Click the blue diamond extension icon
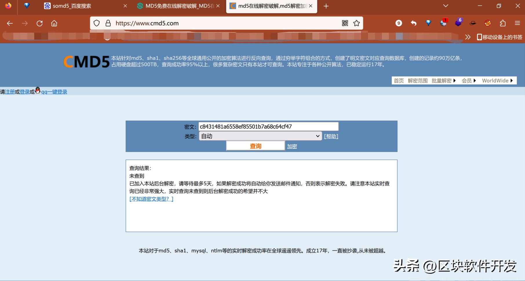 [x=429, y=23]
